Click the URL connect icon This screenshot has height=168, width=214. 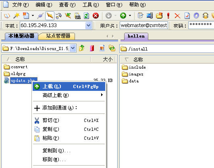pos(77,16)
